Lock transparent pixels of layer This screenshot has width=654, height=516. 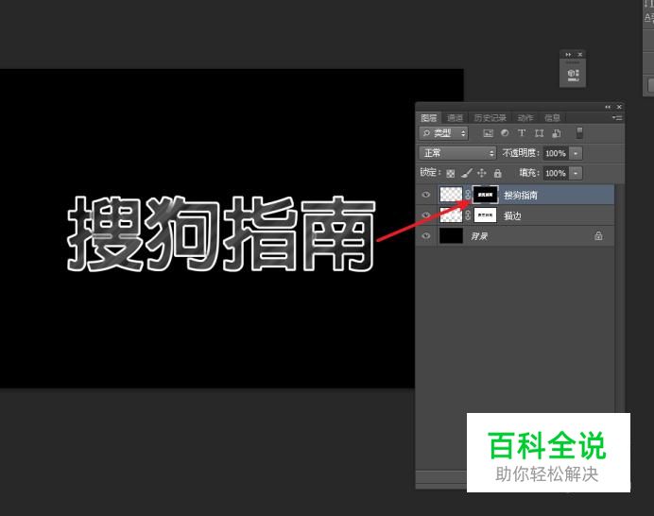tap(451, 173)
